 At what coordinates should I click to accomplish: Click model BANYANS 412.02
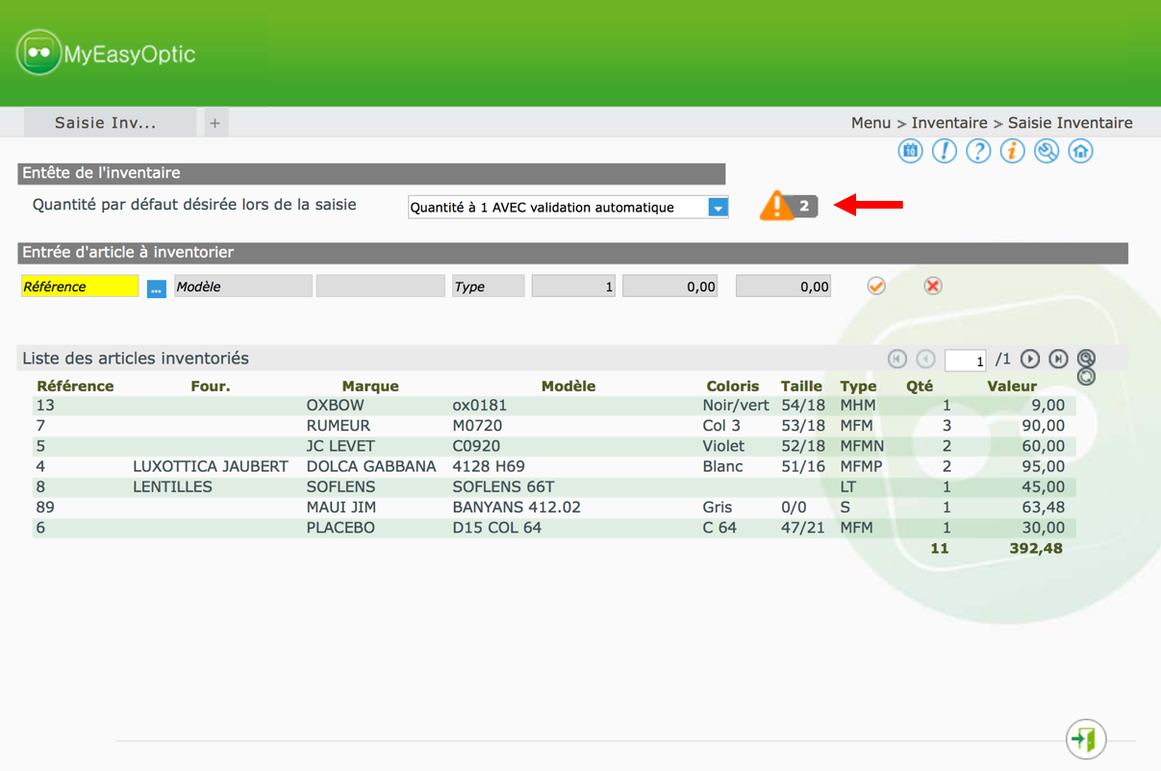coord(517,508)
